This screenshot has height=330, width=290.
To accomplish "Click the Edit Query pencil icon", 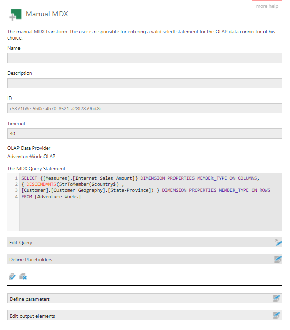I will click(278, 242).
